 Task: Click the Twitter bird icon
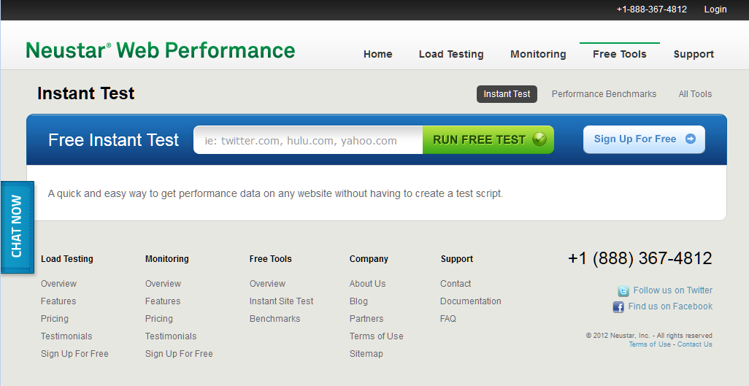click(x=623, y=291)
